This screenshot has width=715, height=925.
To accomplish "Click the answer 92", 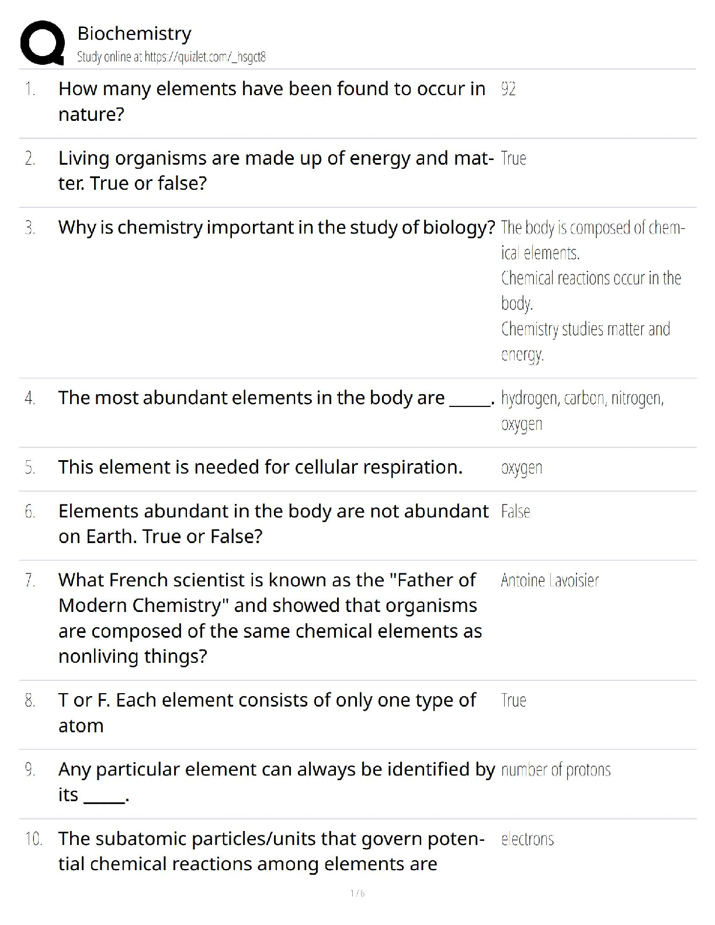I will pos(508,89).
